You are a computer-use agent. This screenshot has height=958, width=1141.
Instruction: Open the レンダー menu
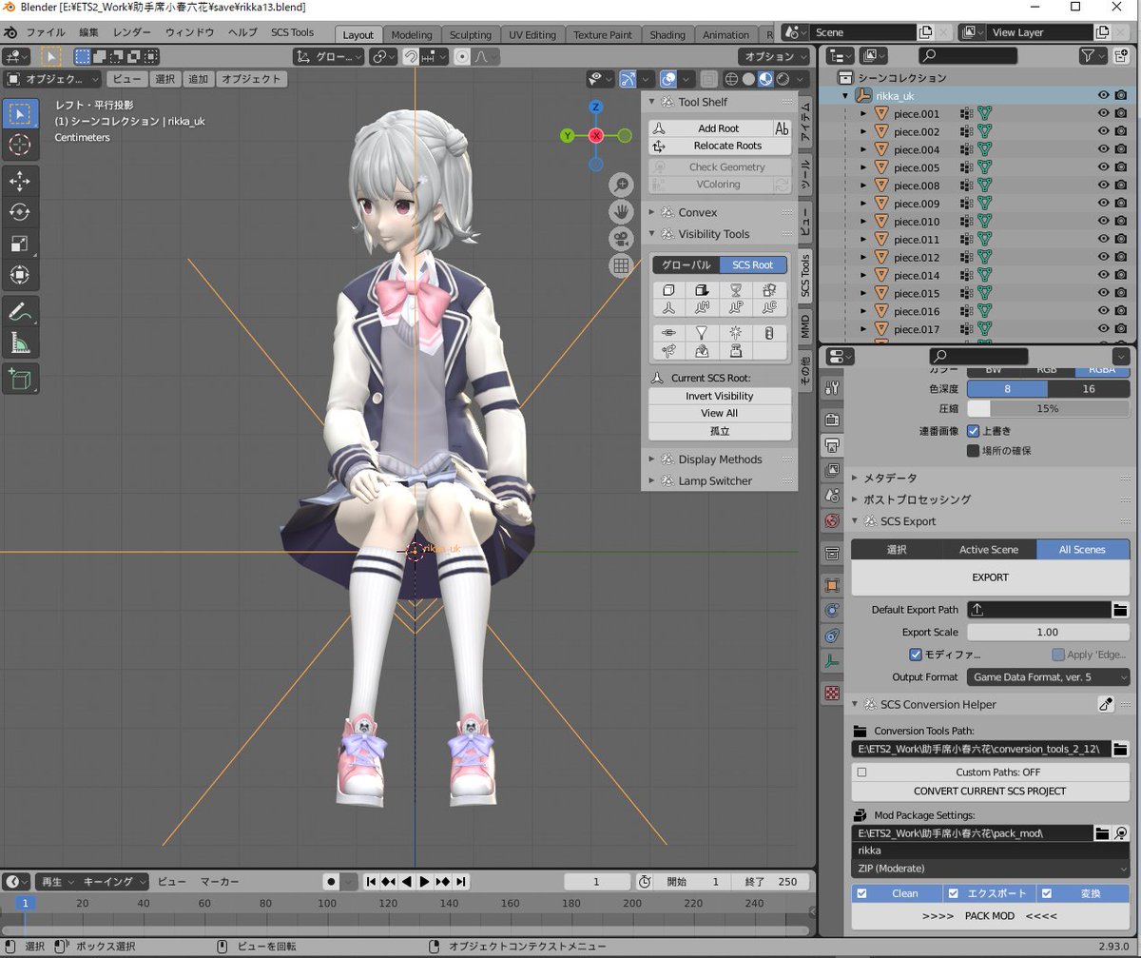pyautogui.click(x=132, y=31)
